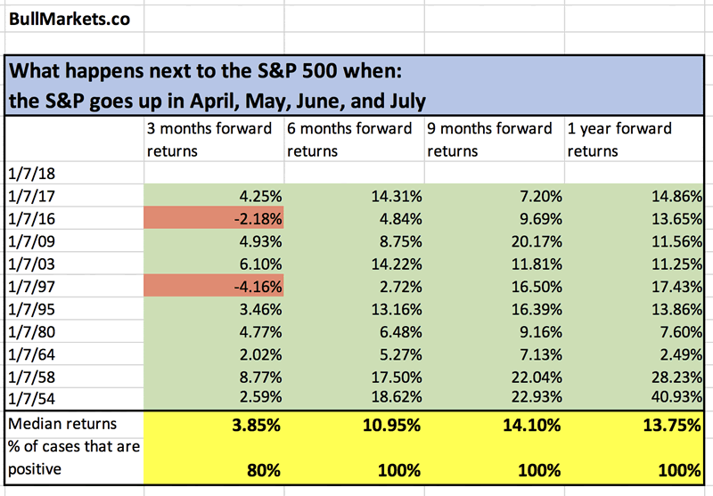Select the 10.95% median return cell
The width and height of the screenshot is (713, 496).
point(354,425)
